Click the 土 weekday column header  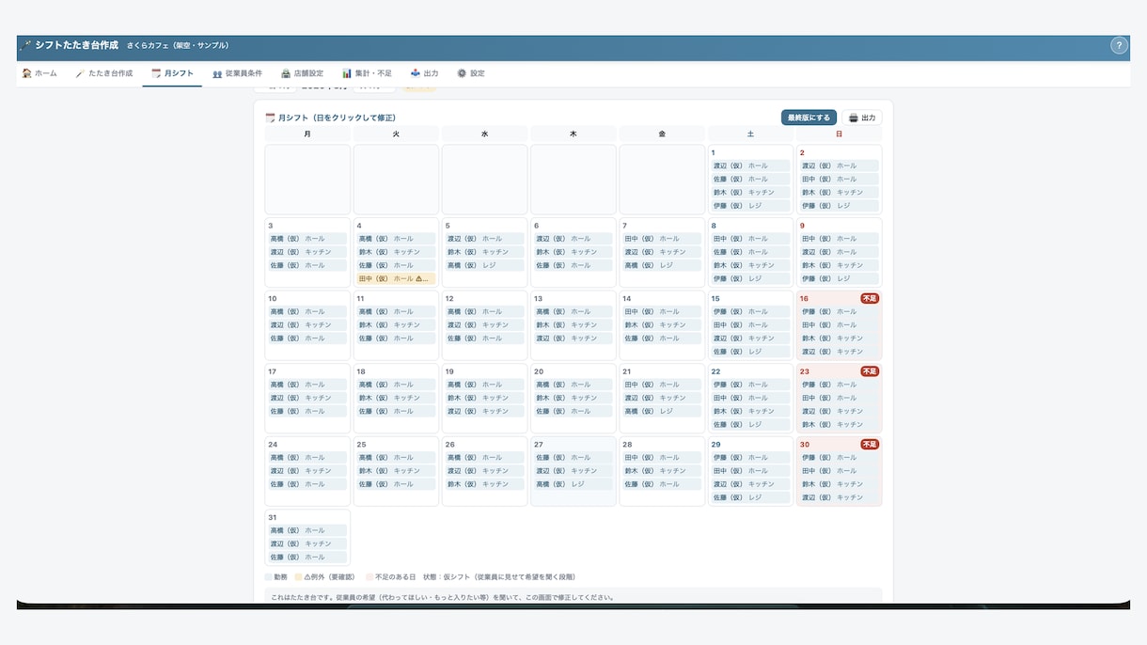[x=750, y=134]
